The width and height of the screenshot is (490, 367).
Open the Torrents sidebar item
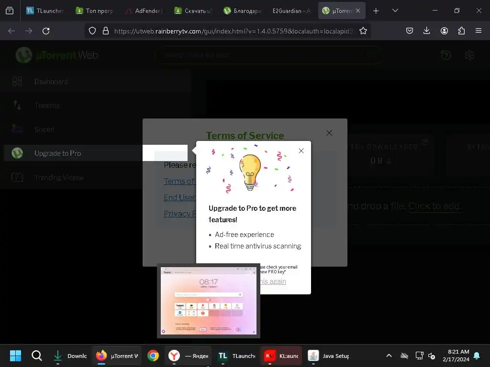pyautogui.click(x=47, y=106)
